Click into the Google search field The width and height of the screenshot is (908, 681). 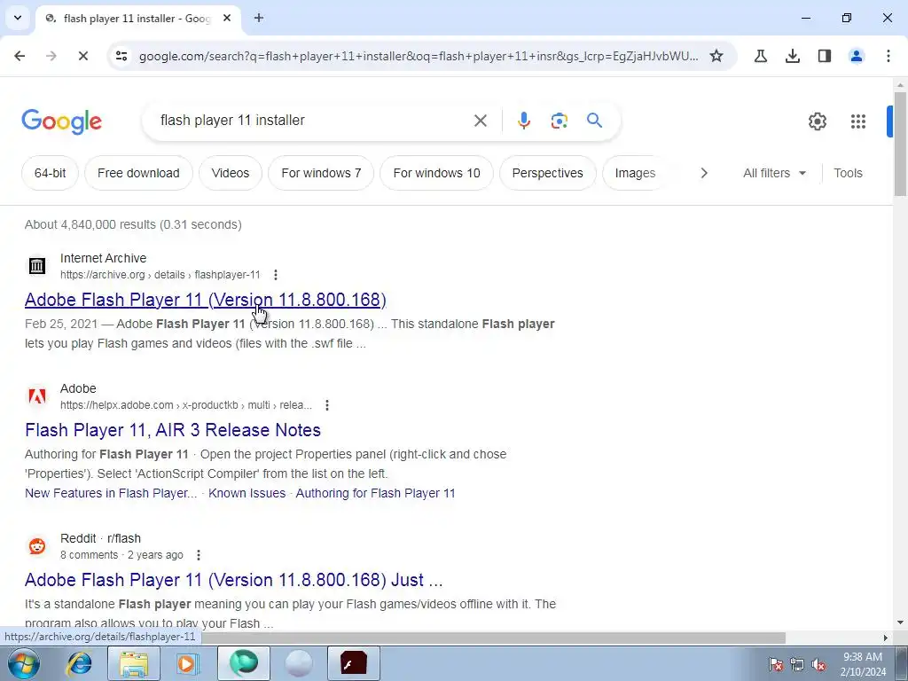coord(313,121)
